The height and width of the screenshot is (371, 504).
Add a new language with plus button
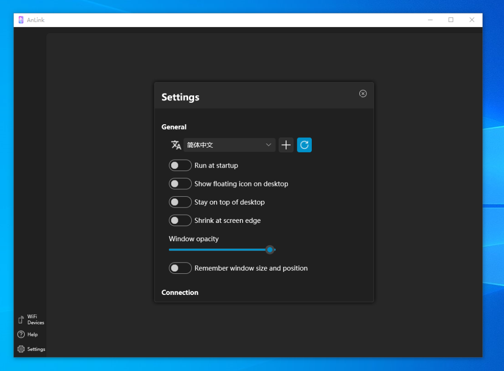(x=286, y=145)
